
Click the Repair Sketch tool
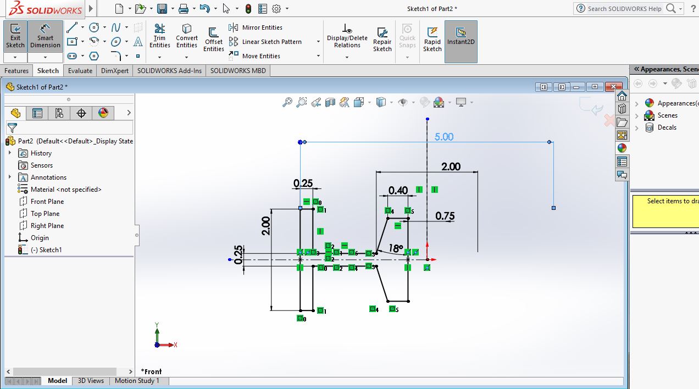point(382,40)
